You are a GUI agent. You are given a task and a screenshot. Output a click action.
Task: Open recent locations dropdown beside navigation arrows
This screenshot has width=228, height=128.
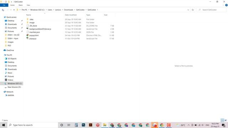(x=11, y=10)
